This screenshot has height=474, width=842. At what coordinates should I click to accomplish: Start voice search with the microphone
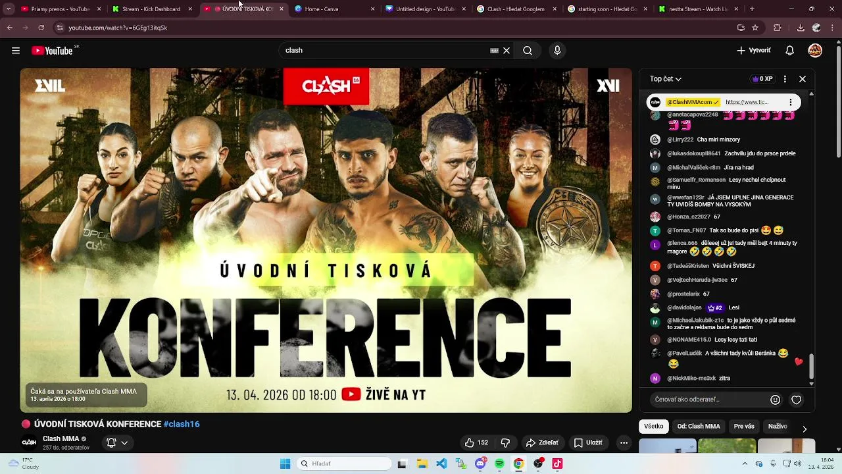[557, 51]
